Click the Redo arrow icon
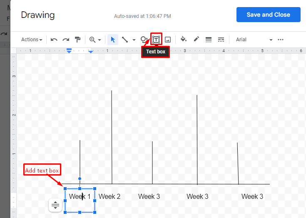This screenshot has width=306, height=218. 66,40
